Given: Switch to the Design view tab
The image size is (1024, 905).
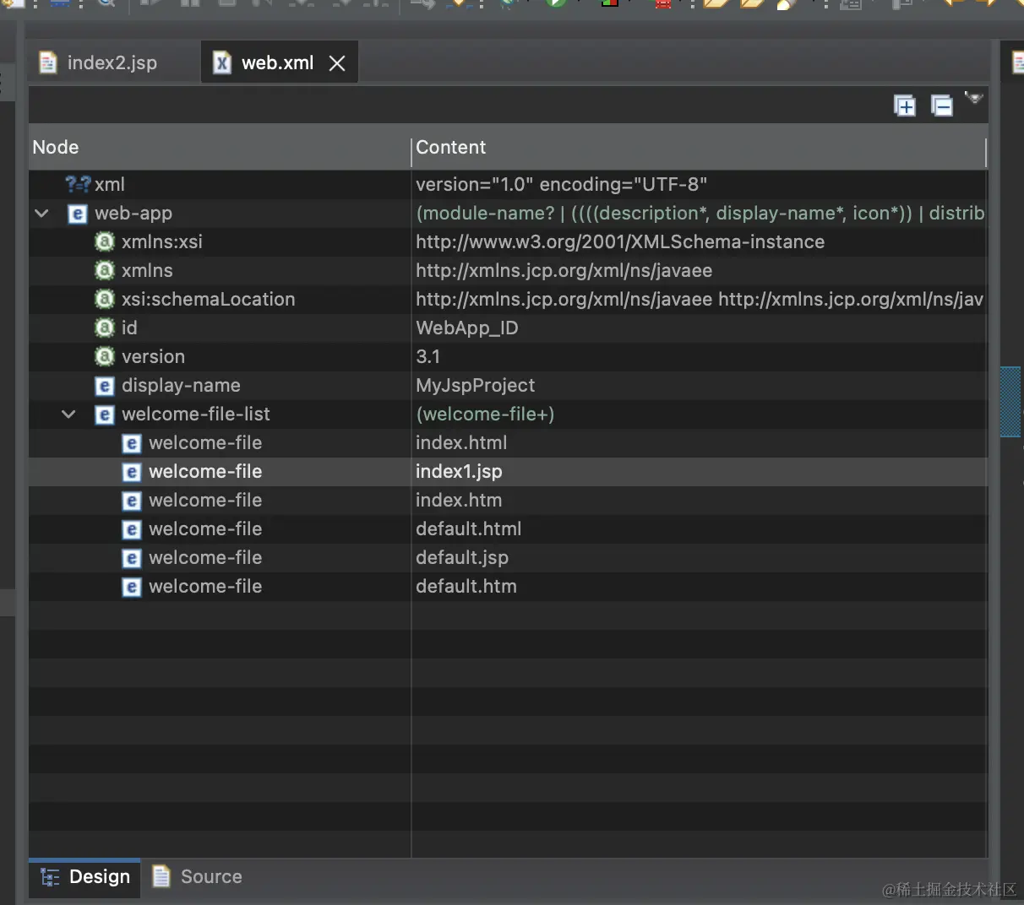Looking at the screenshot, I should click(x=85, y=877).
